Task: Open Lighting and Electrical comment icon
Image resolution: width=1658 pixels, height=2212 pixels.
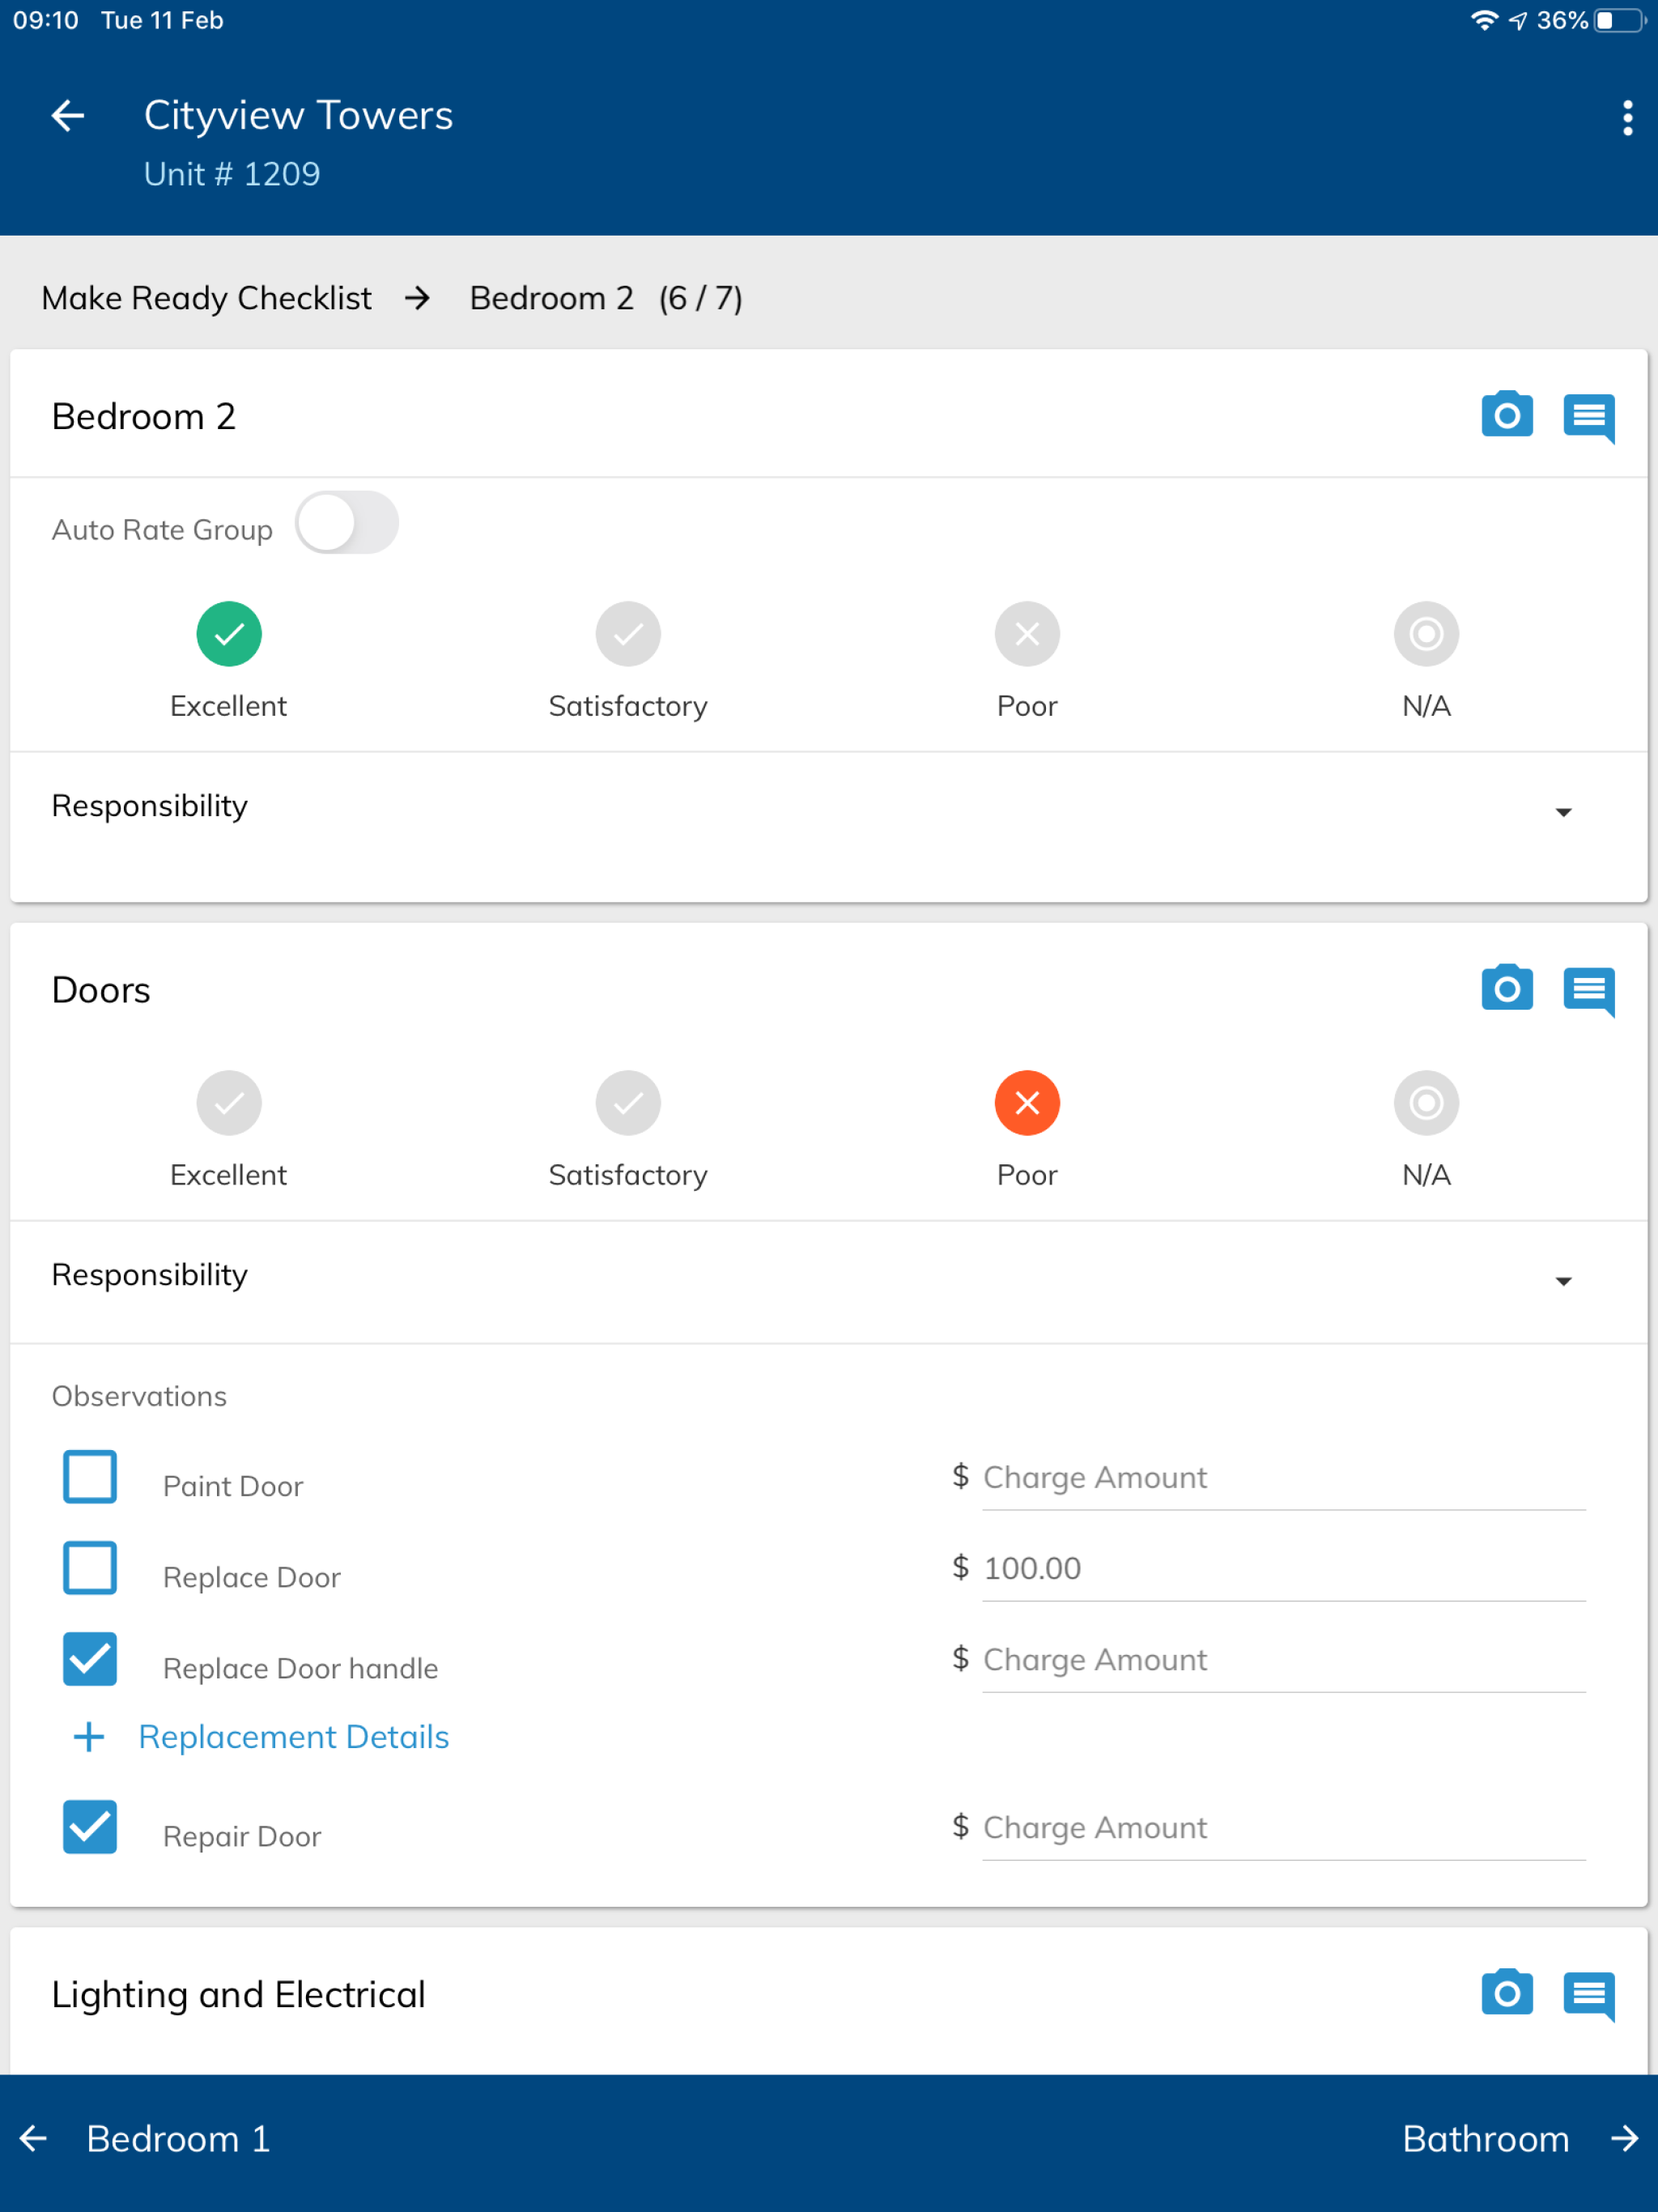Action: tap(1589, 1996)
